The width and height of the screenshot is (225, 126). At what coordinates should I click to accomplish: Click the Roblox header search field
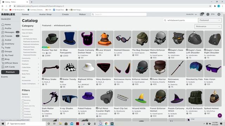click(x=119, y=14)
